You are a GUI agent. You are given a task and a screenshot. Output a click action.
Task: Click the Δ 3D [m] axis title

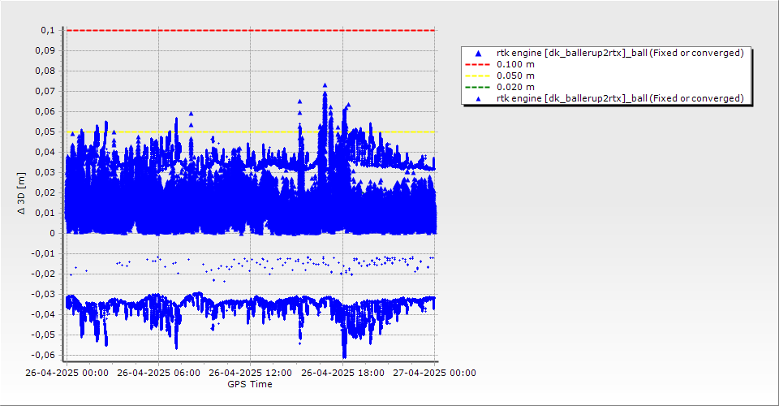21,194
